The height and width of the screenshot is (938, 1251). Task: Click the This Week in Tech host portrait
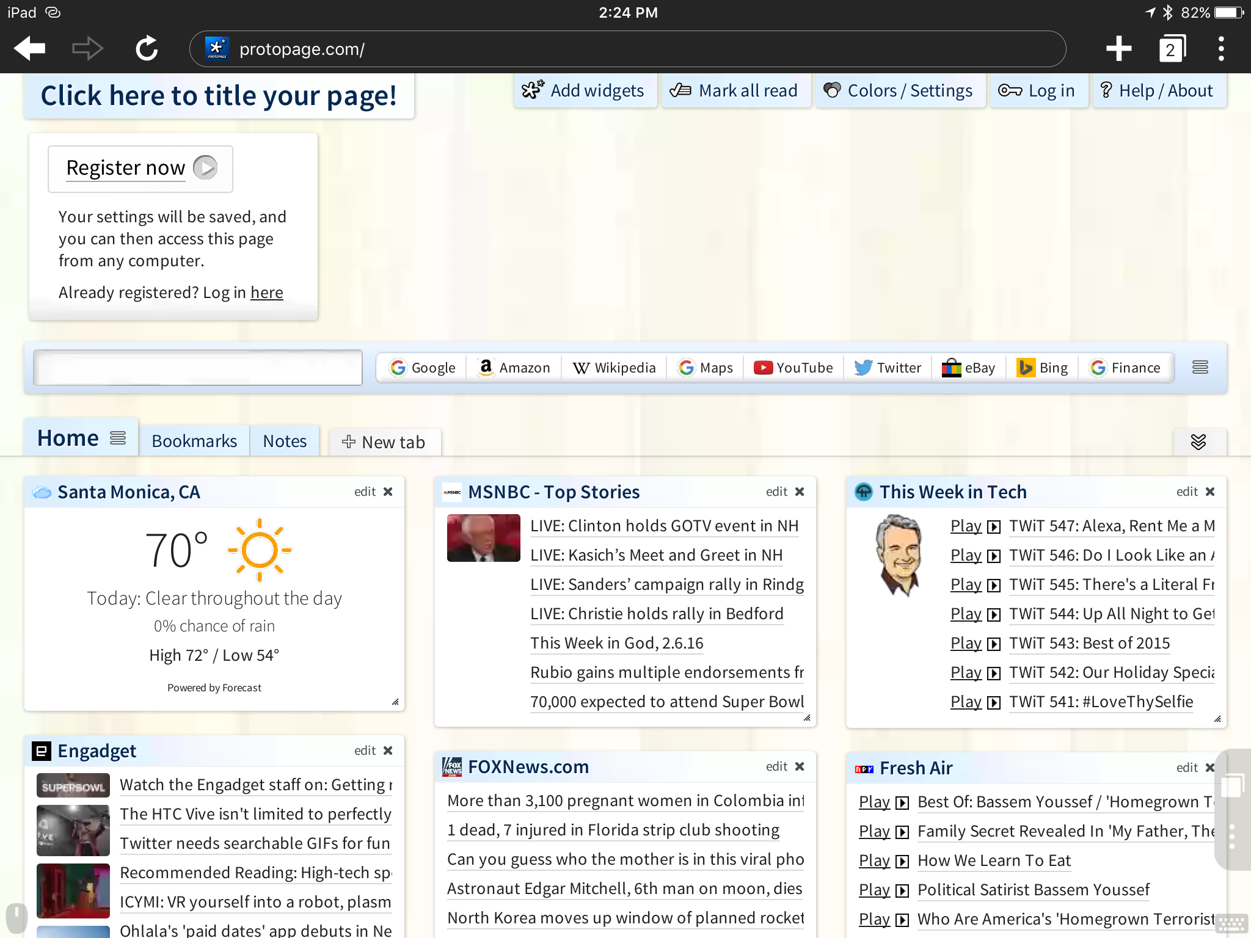tap(899, 554)
